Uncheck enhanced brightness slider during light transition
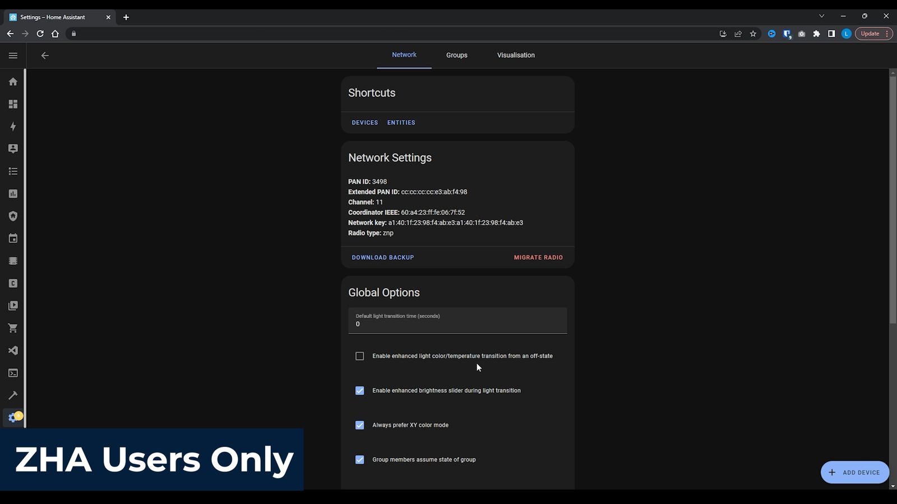Viewport: 897px width, 504px height. pyautogui.click(x=360, y=391)
